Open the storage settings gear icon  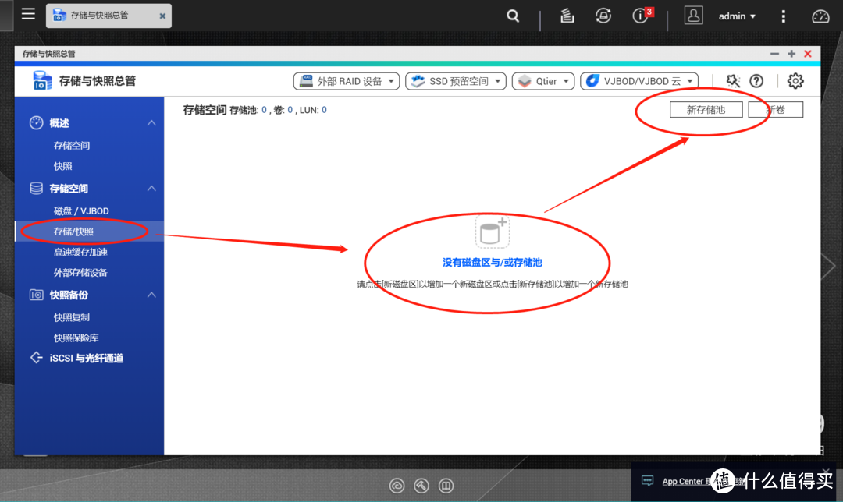(797, 80)
